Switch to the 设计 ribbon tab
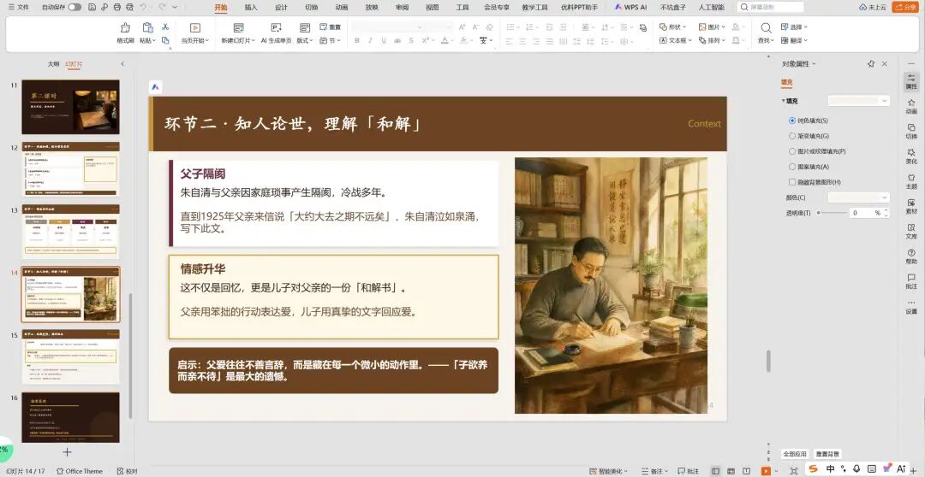925x477 pixels. tap(281, 8)
